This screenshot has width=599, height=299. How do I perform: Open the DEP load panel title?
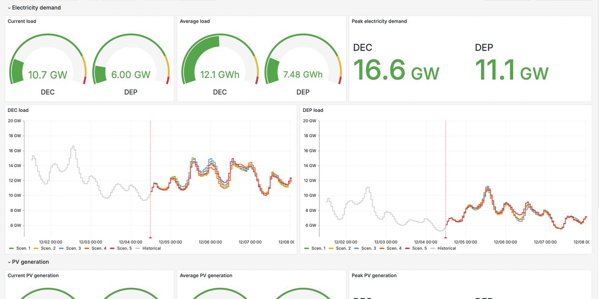point(313,110)
